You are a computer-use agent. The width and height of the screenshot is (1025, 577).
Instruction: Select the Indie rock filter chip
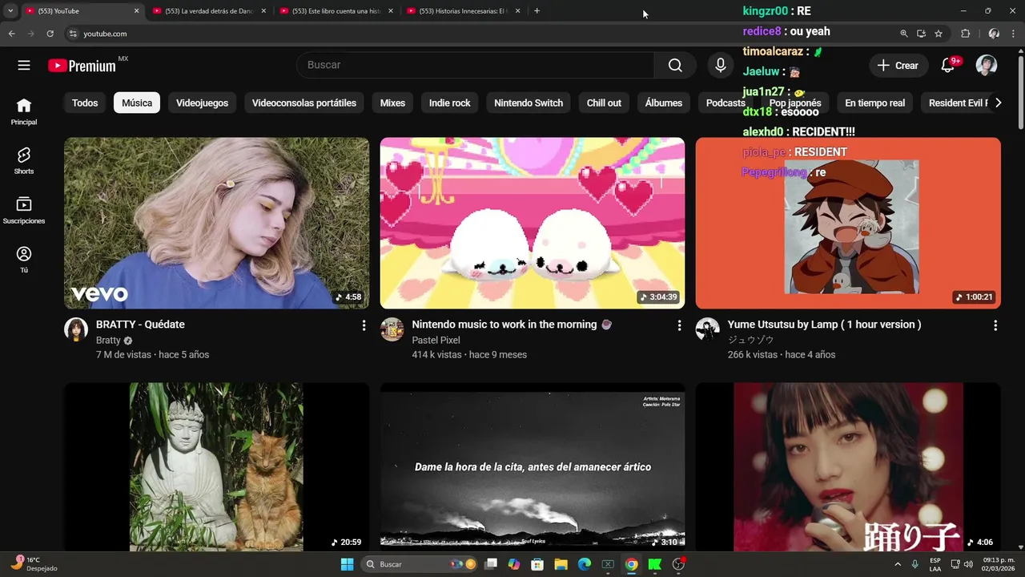coord(450,103)
